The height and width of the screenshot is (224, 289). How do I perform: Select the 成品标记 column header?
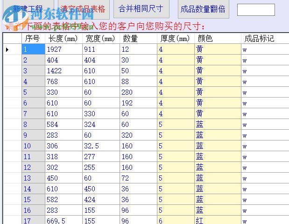pos(265,38)
